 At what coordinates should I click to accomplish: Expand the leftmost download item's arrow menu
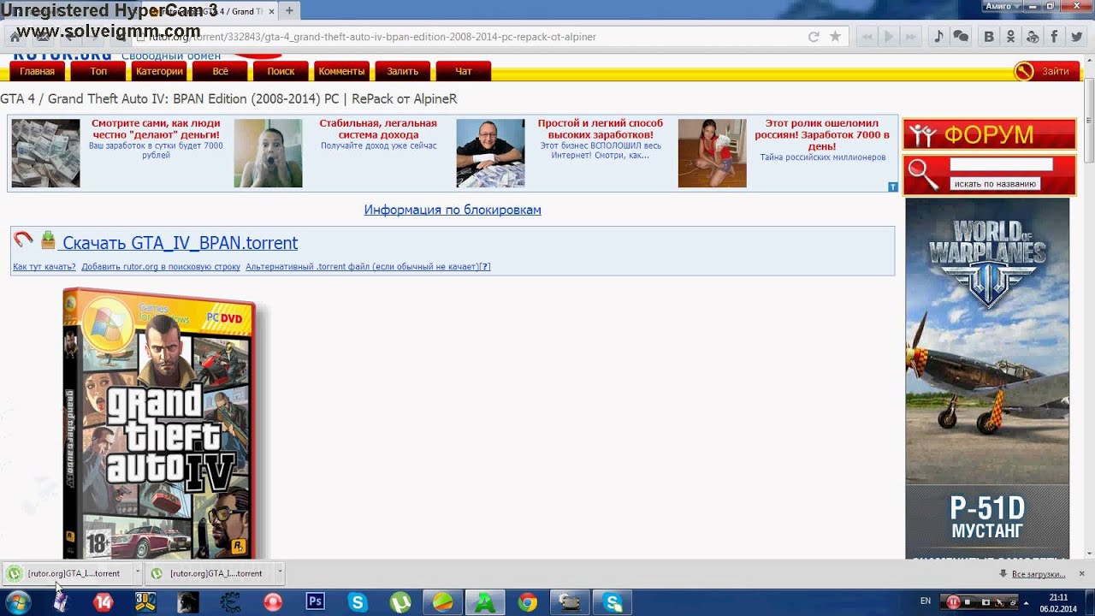pyautogui.click(x=137, y=573)
